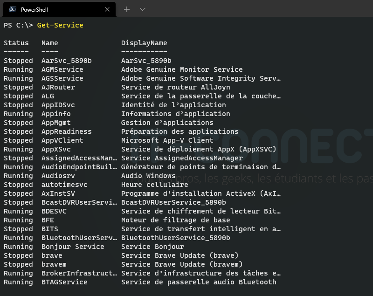373x296 pixels.
Task: Click the DisplayName column header
Action: [x=144, y=43]
